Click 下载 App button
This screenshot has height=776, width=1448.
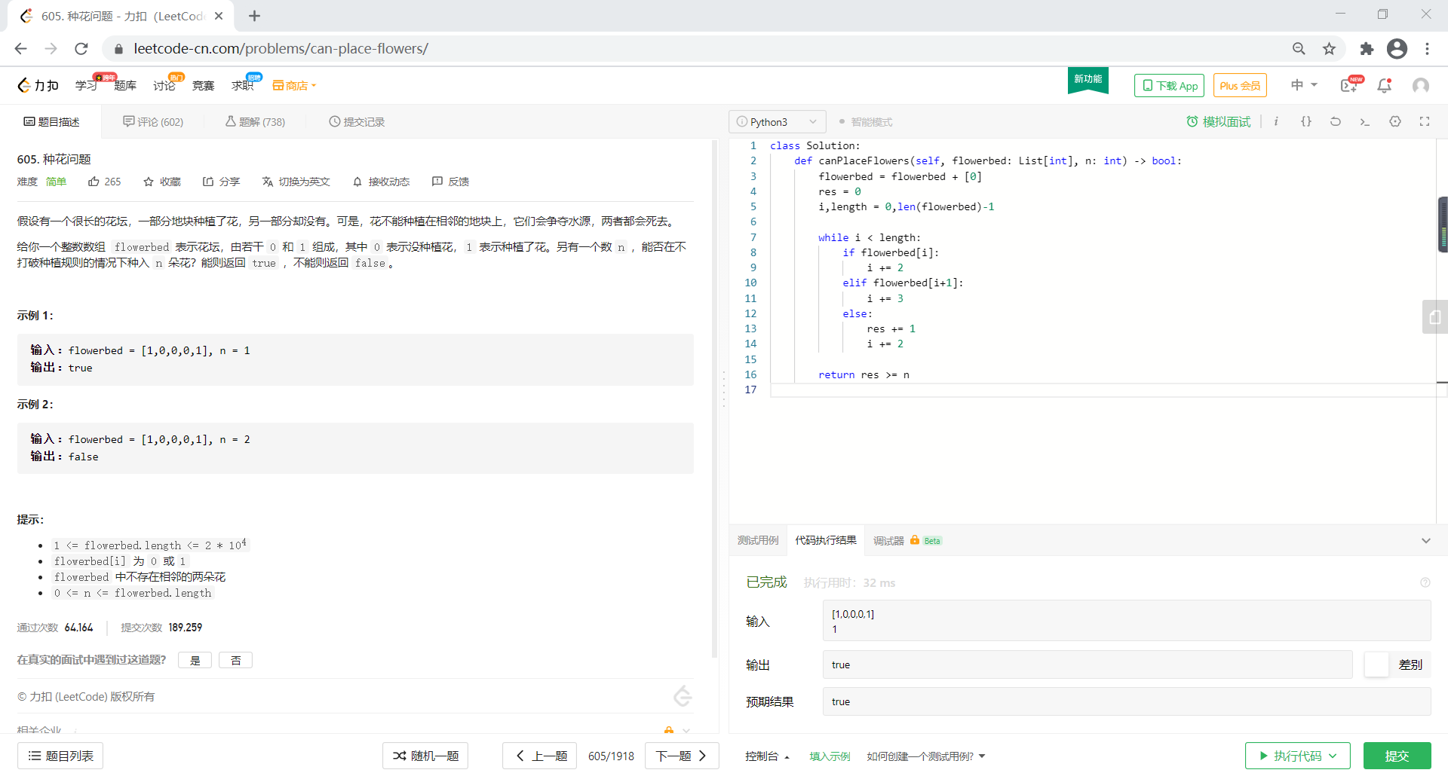click(1169, 86)
